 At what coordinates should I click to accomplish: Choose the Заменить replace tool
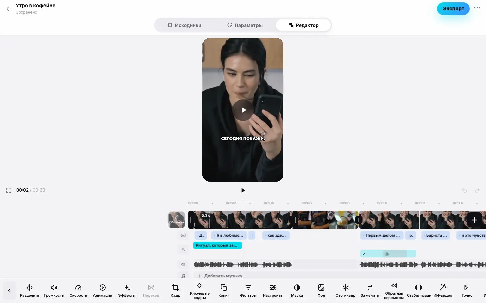(370, 291)
